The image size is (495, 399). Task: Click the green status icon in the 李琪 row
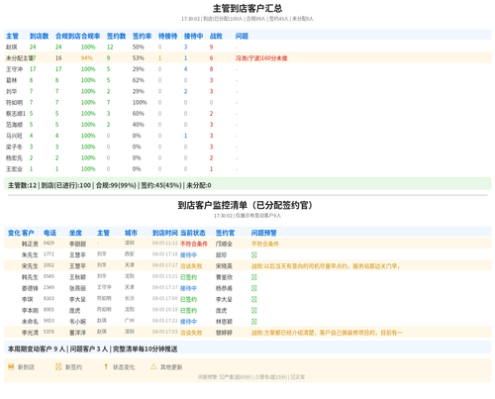pyautogui.click(x=254, y=299)
